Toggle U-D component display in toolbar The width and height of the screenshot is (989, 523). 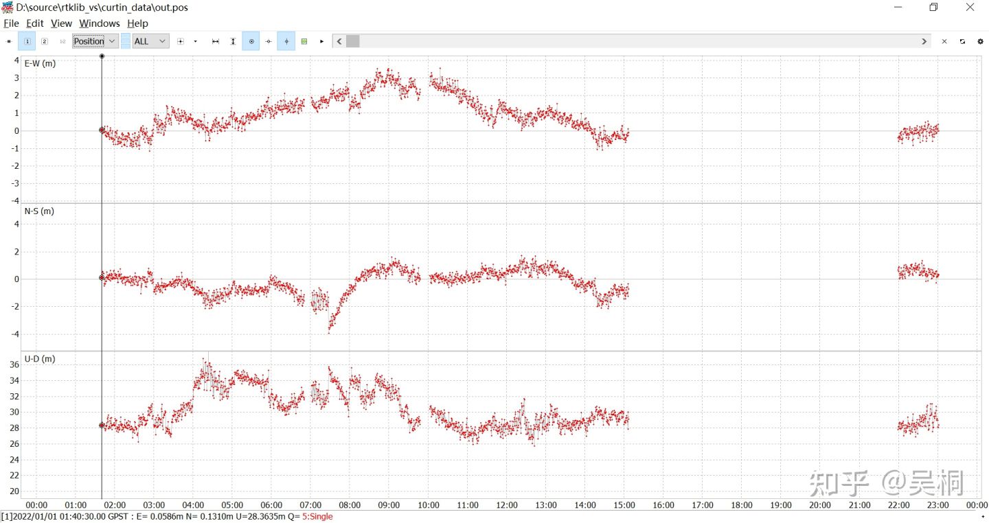point(126,46)
